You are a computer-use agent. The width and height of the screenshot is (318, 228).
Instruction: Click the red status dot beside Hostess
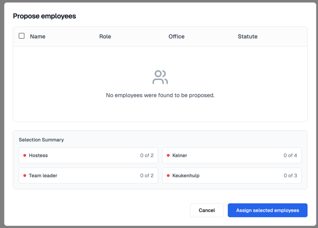click(x=25, y=155)
